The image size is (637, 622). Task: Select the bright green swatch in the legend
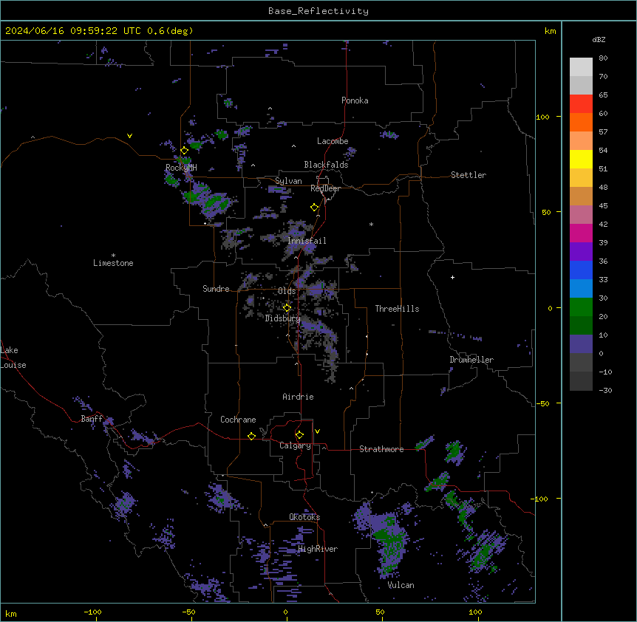point(581,307)
